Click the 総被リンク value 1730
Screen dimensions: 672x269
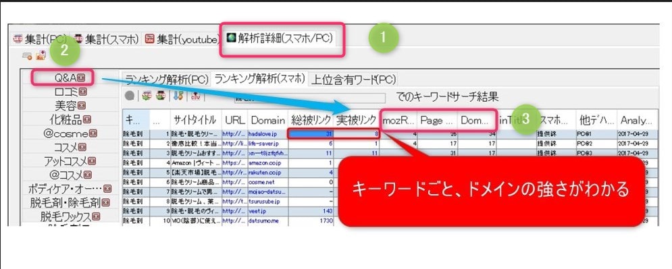point(311,220)
